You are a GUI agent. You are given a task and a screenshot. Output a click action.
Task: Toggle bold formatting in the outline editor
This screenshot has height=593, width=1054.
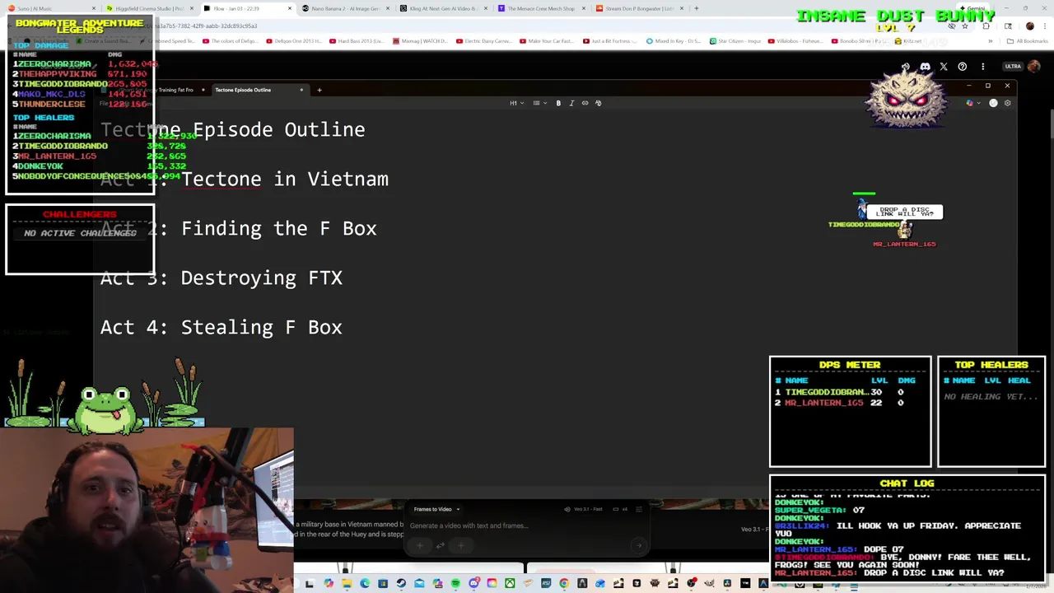tap(558, 103)
